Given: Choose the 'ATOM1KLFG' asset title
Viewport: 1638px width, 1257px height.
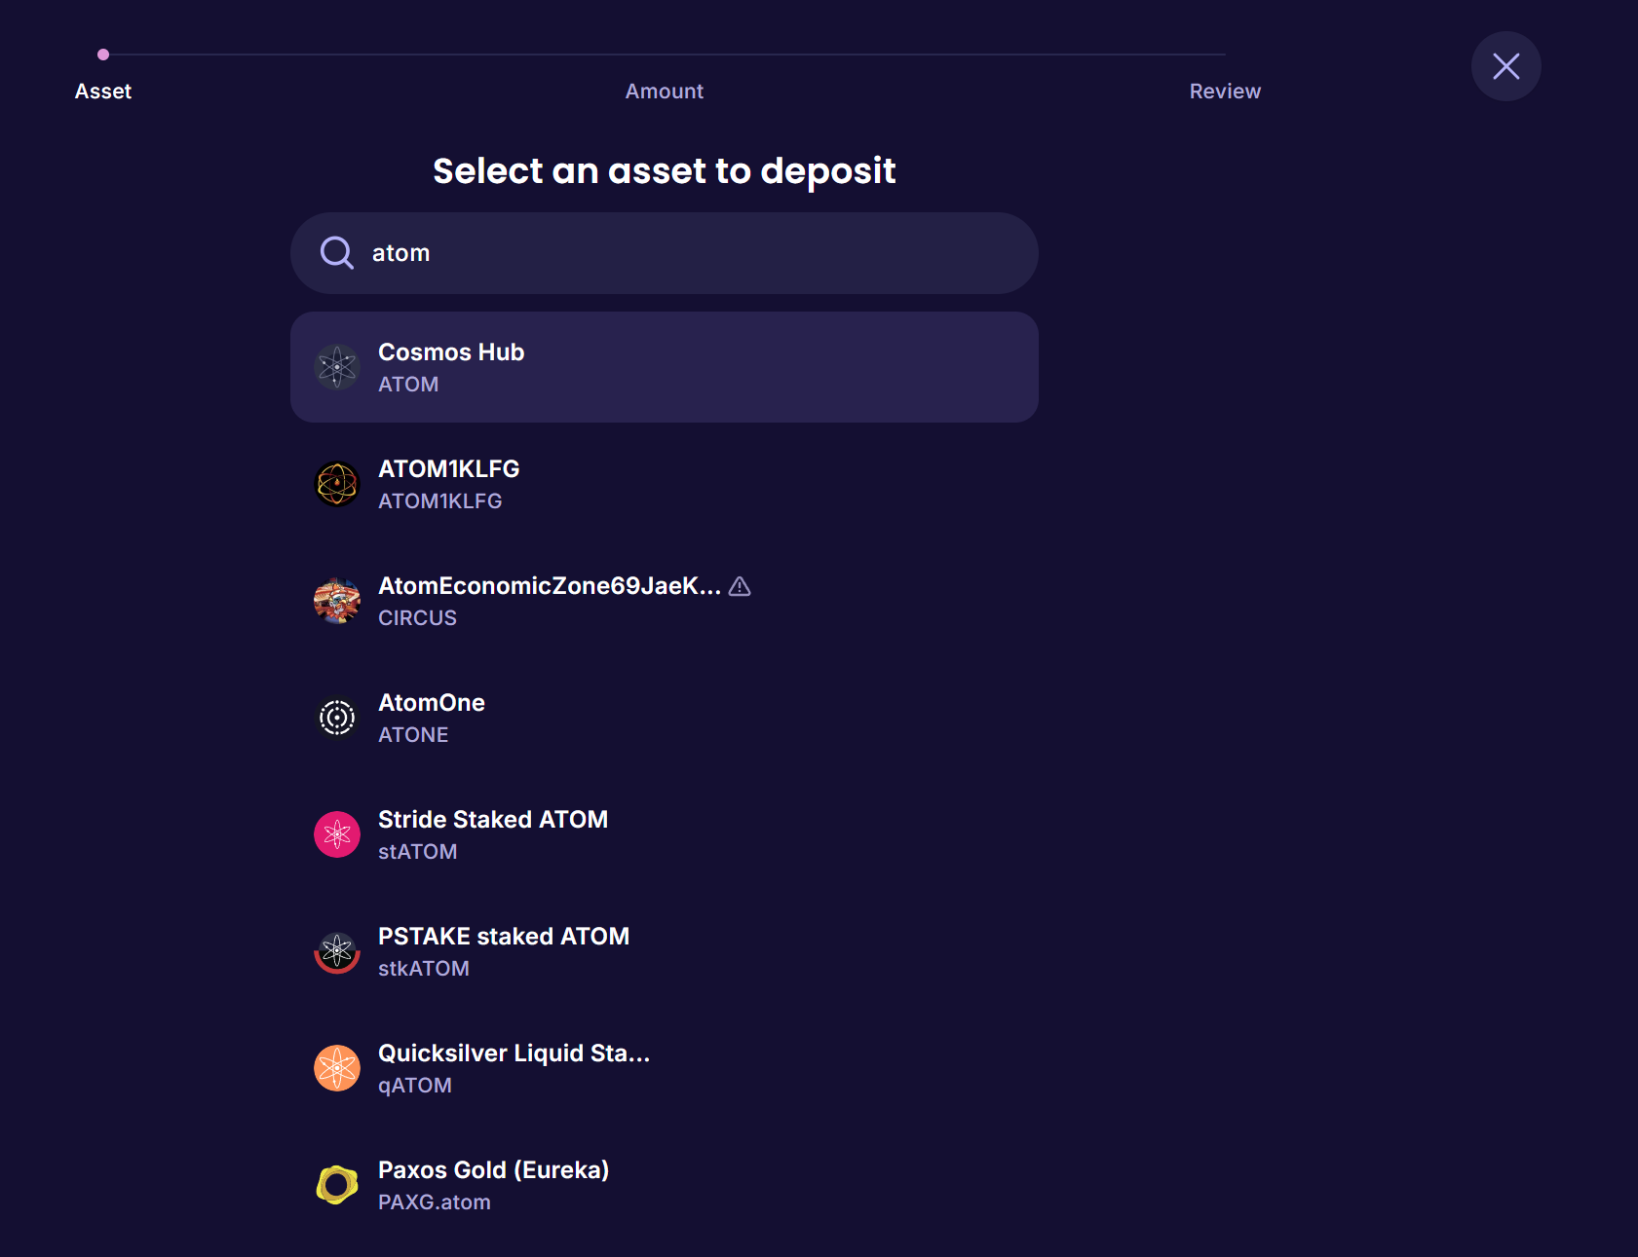Looking at the screenshot, I should [x=449, y=469].
